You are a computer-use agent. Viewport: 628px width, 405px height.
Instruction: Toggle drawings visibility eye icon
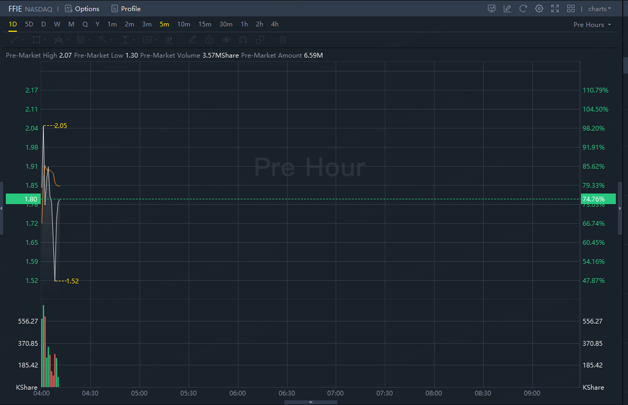point(226,40)
